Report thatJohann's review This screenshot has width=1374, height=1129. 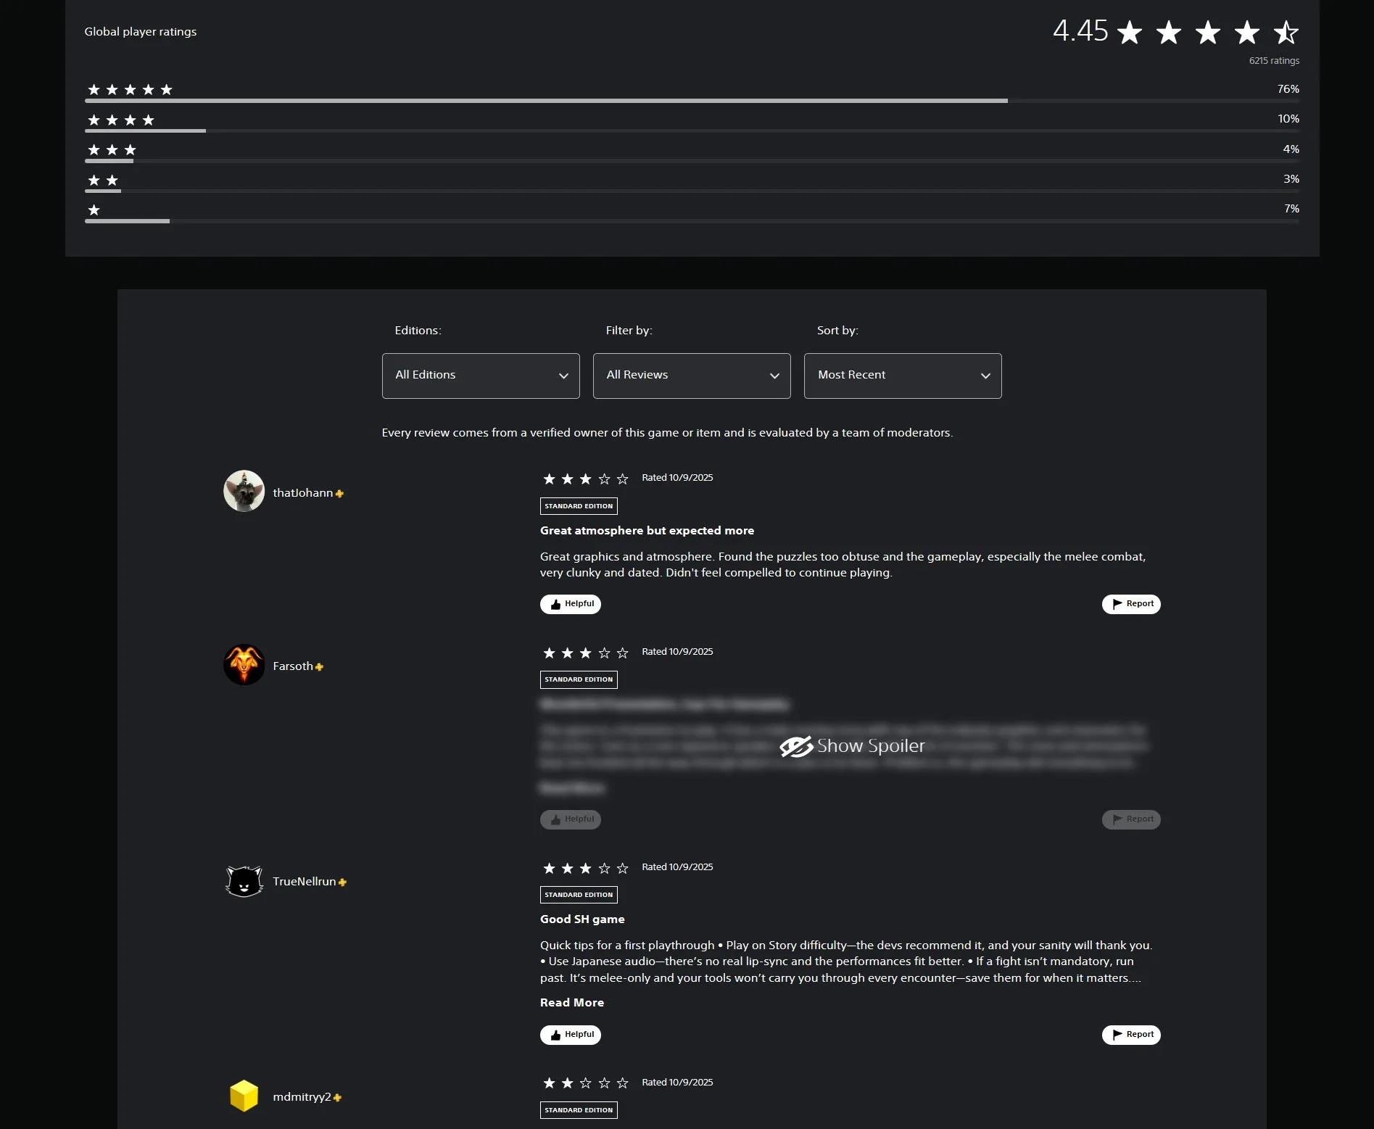click(1131, 604)
